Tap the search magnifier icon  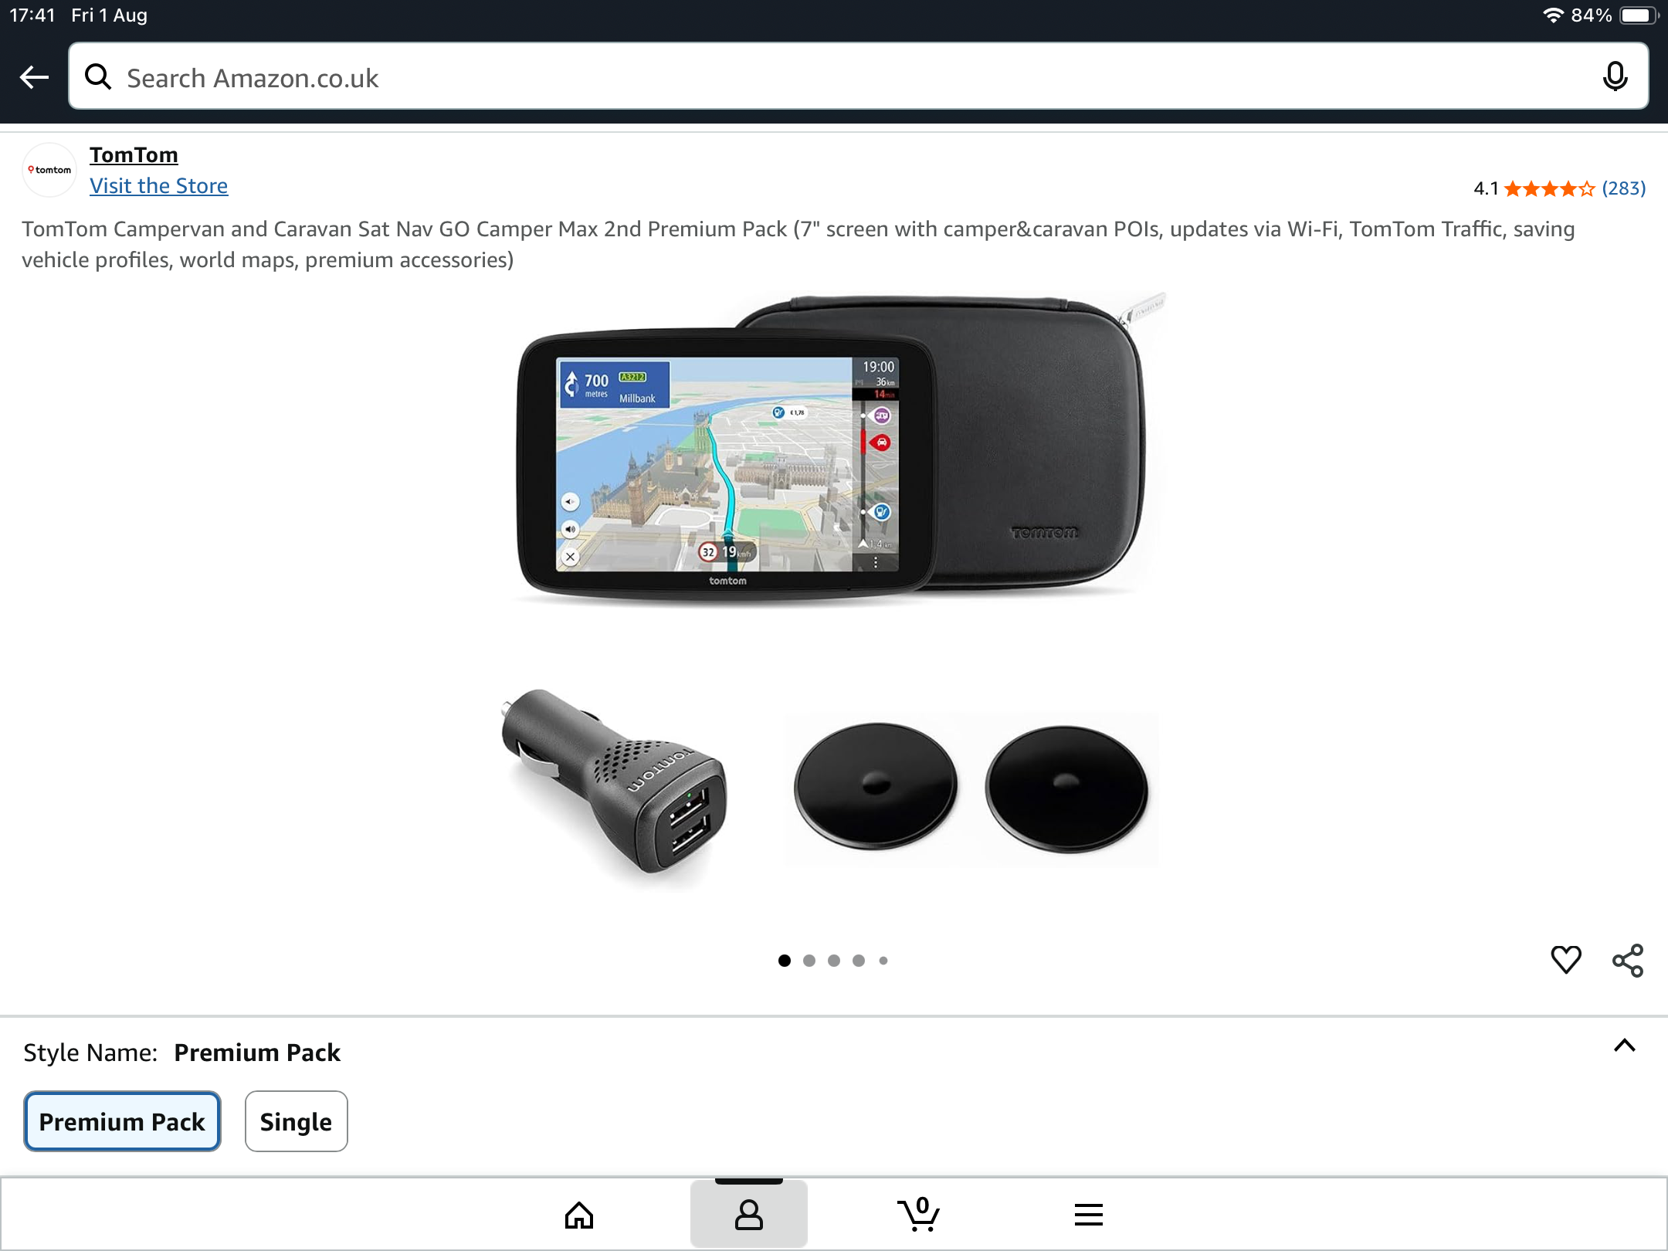tap(98, 77)
